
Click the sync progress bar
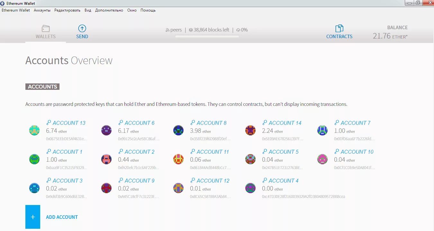[x=207, y=36]
